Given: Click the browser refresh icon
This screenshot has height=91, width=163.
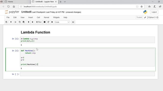Looking at the screenshot, I should click(x=8, y=7).
